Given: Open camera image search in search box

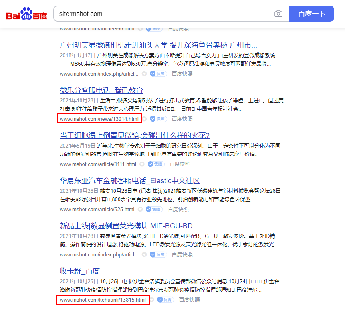Looking at the screenshot, I should tap(278, 14).
